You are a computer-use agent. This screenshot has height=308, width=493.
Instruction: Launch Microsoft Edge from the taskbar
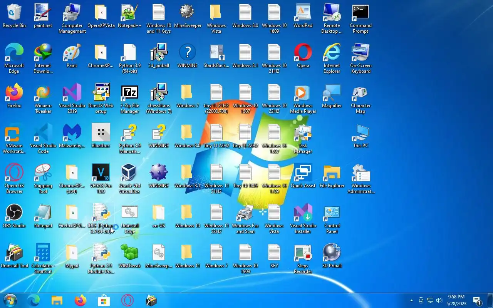coord(34,300)
